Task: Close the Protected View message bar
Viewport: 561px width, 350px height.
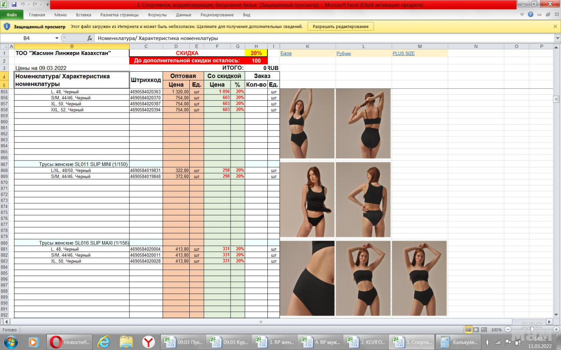Action: pyautogui.click(x=555, y=26)
